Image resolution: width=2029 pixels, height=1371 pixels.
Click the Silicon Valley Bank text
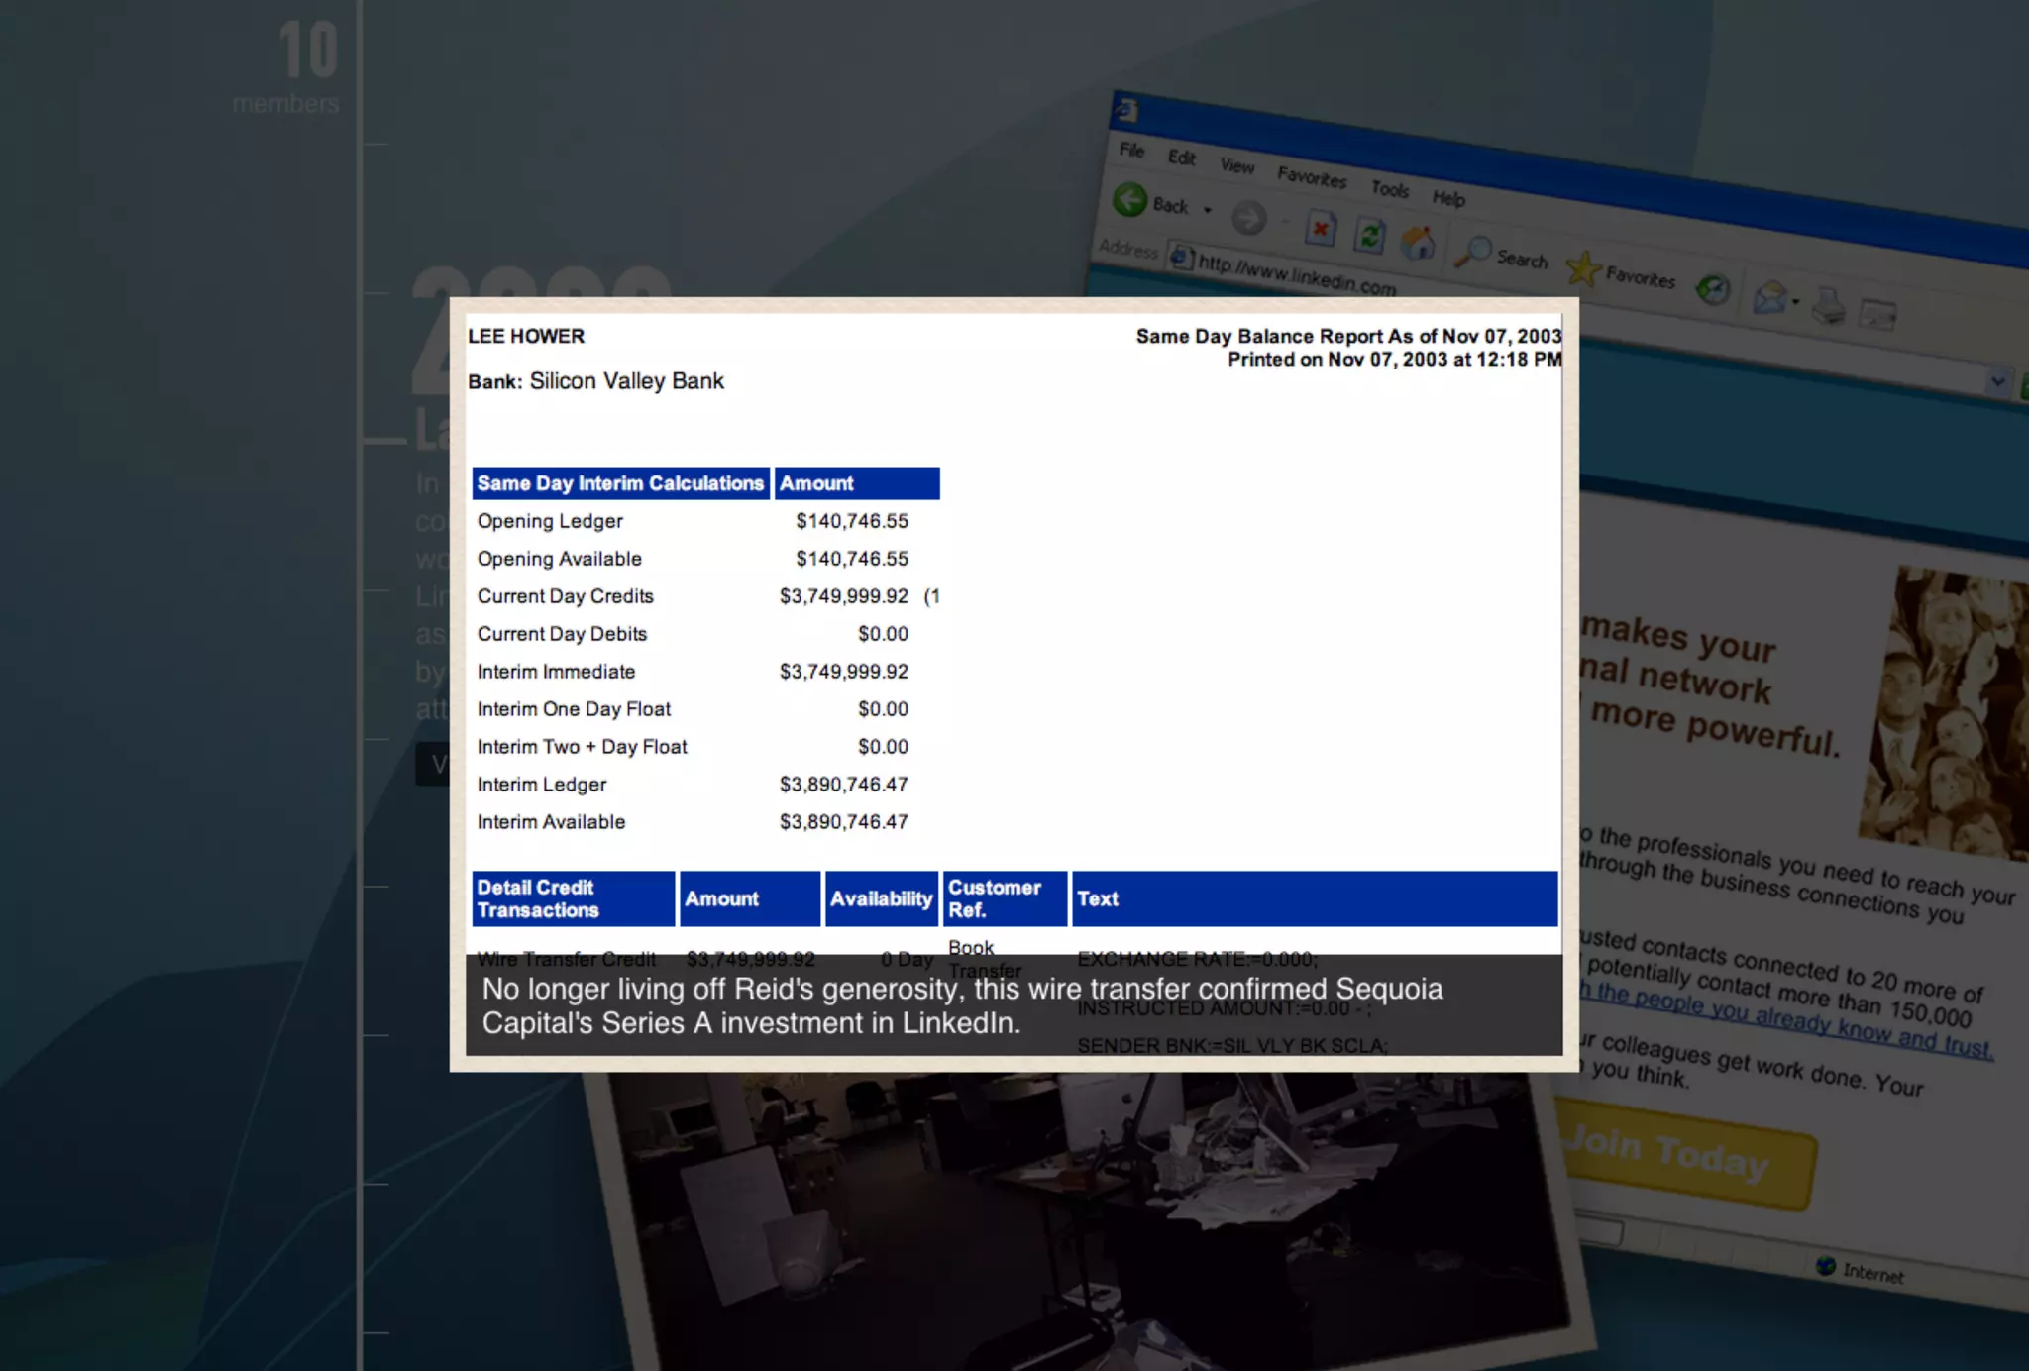click(626, 381)
